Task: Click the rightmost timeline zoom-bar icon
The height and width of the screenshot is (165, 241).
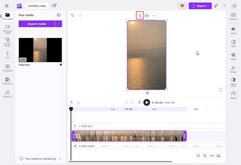Action: point(218,156)
